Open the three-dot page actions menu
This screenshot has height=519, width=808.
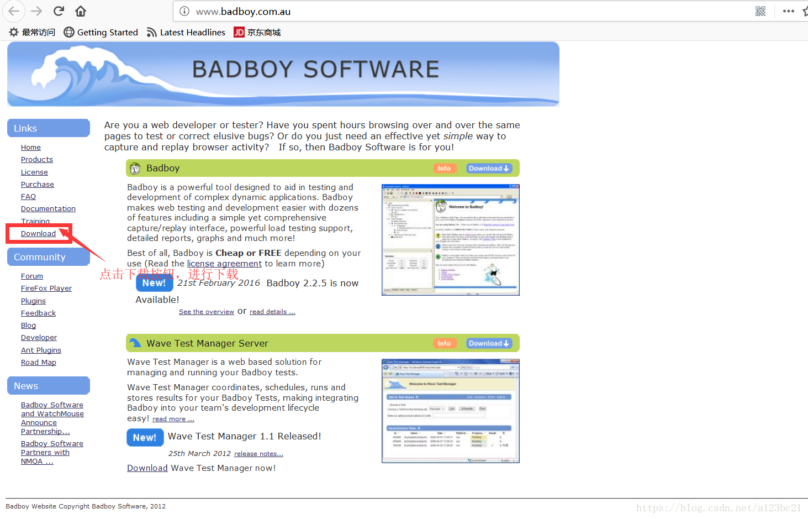point(788,11)
